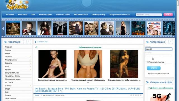Screen dimensions: 179x101
Task: Click the Интересное в сети arrow icon
Action: [x=147, y=82]
